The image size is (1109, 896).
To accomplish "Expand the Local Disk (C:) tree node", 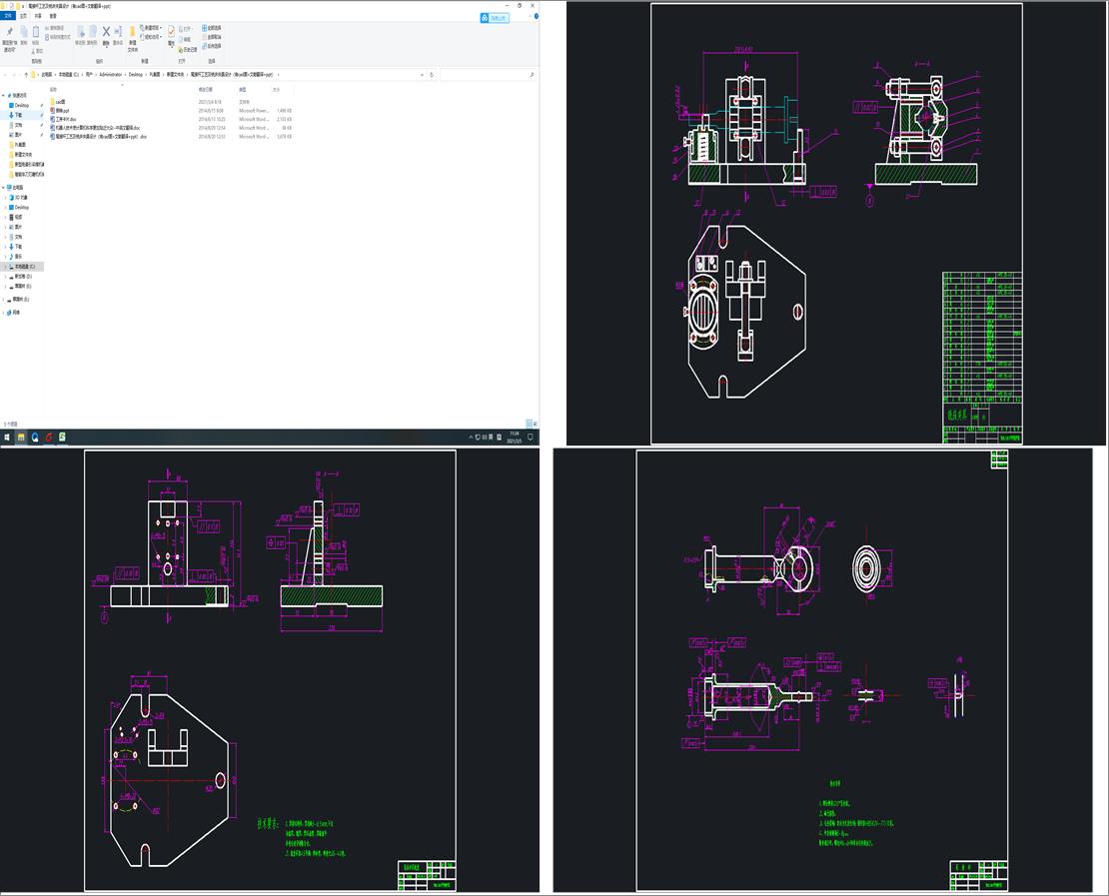I will point(4,267).
